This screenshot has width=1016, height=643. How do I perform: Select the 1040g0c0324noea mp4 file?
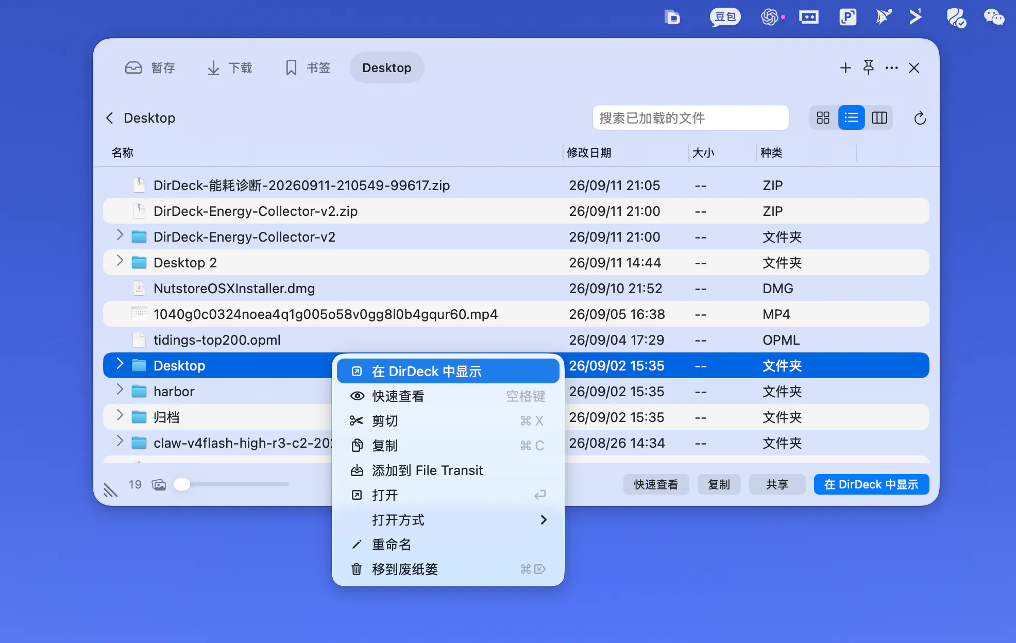point(516,314)
